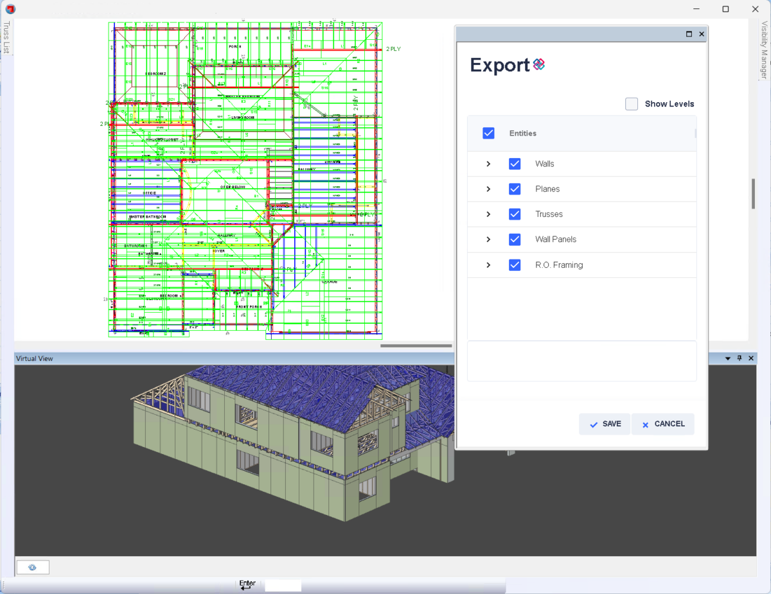Save the export settings
771x594 pixels.
click(x=604, y=424)
